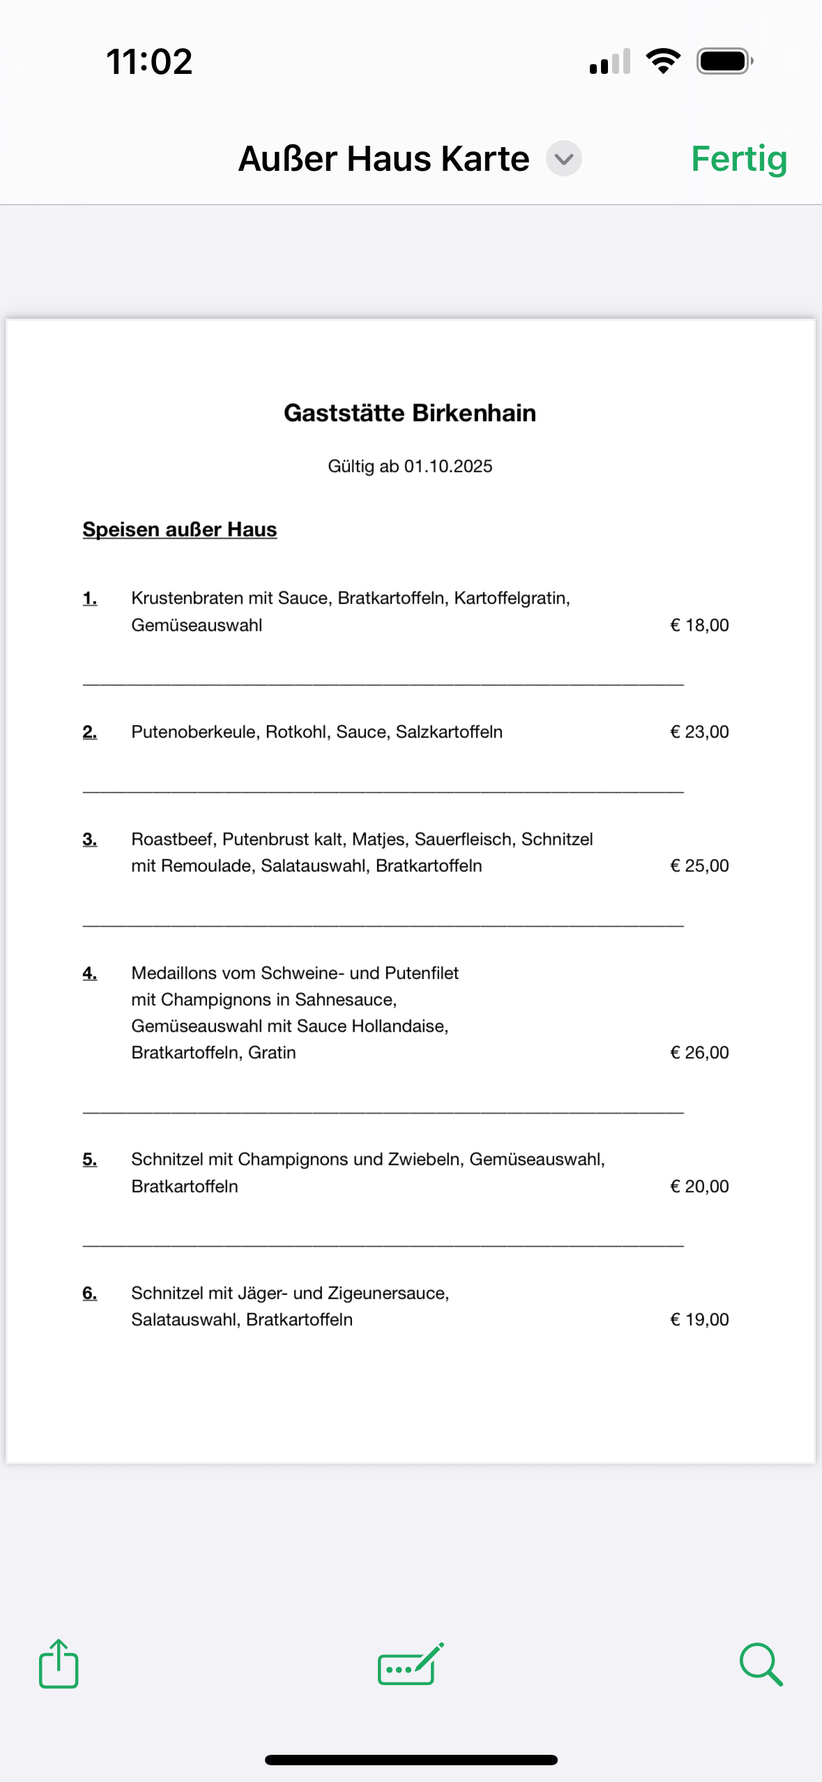Viewport: 822px width, 1782px height.
Task: Tap the Putenoberkeule dish line
Action: (x=317, y=732)
